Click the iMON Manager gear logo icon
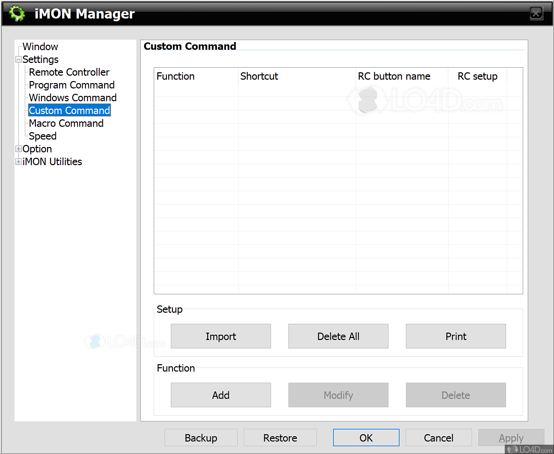554x454 pixels. click(17, 14)
